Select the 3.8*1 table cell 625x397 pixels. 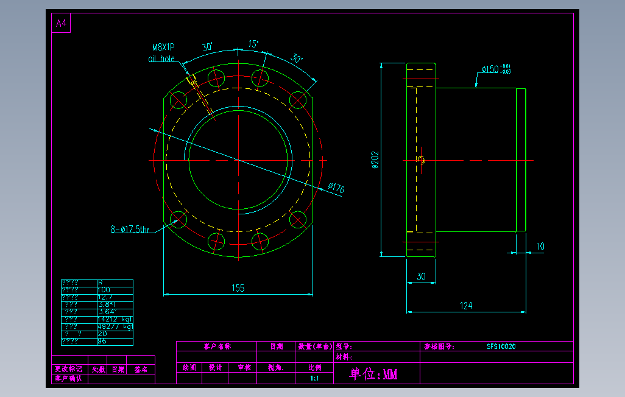coord(115,304)
